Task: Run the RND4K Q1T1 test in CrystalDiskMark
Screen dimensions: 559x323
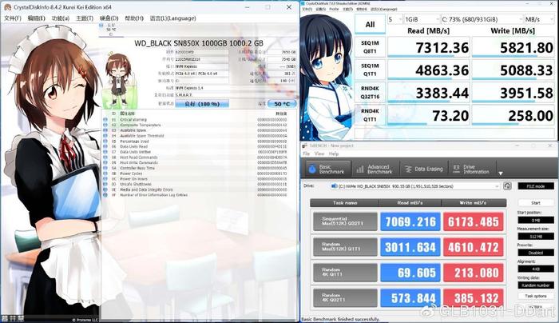Action: (x=370, y=115)
